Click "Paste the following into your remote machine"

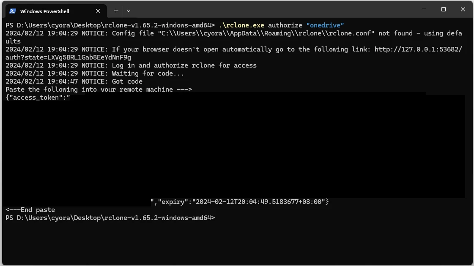89,90
